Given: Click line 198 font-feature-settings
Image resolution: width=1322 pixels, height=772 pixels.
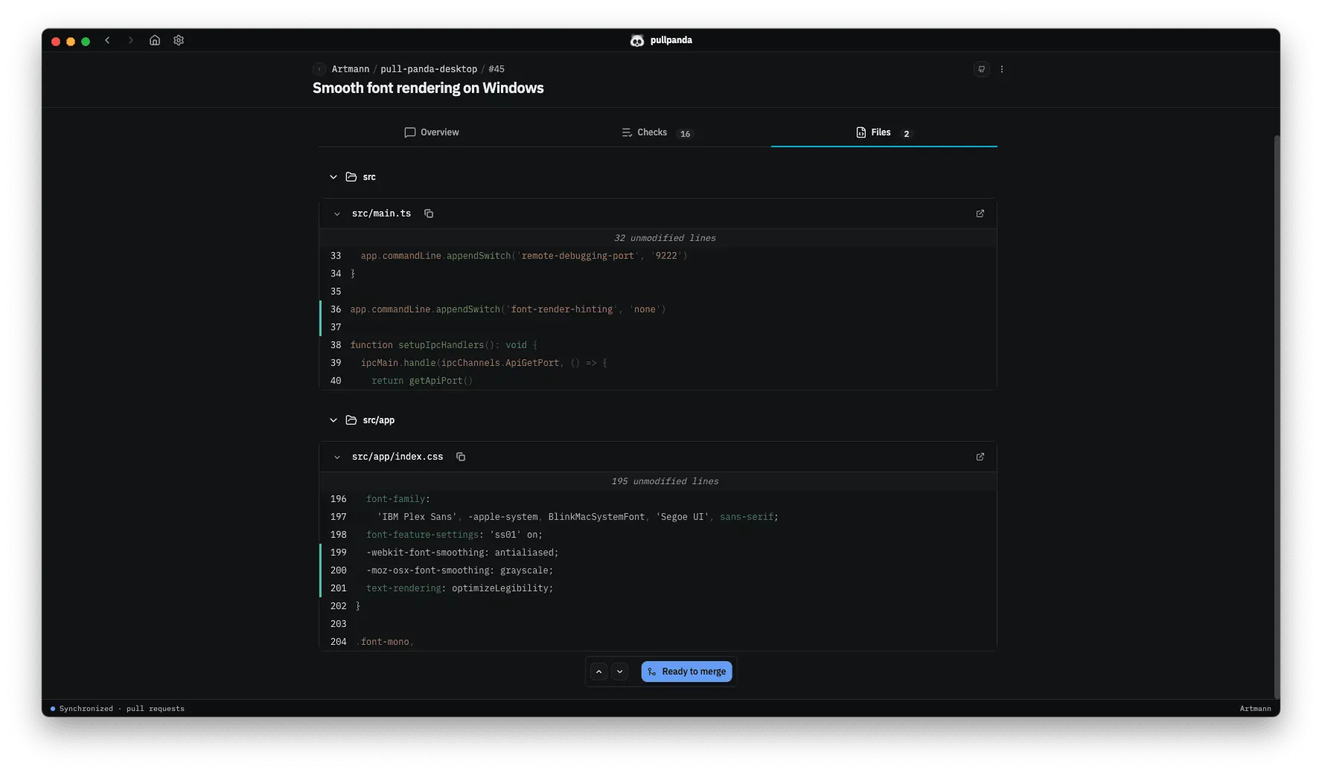Looking at the screenshot, I should [658, 535].
